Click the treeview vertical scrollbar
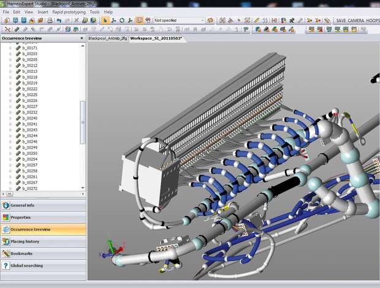 coord(83,122)
